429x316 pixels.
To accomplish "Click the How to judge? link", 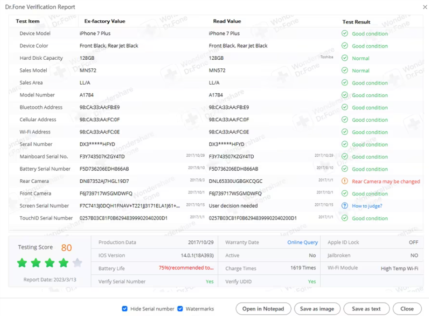I will [367, 206].
